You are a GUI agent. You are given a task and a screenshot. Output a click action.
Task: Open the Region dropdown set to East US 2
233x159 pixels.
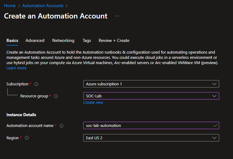coord(151,138)
